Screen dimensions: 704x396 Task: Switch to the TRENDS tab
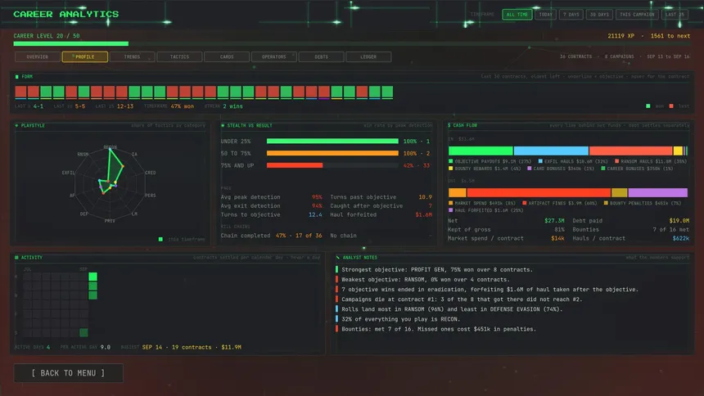(x=132, y=57)
